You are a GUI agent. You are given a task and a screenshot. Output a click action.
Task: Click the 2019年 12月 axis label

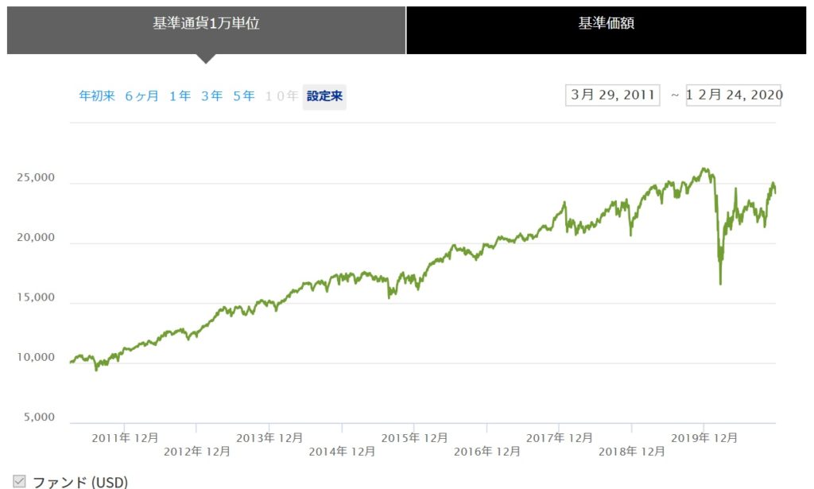coord(704,438)
